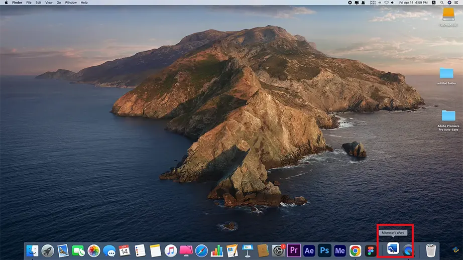Click the date and time Fri Apr 14
463x260 pixels.
pos(413,3)
